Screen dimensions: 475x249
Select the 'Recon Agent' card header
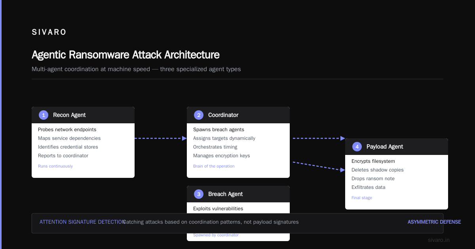tap(83, 115)
